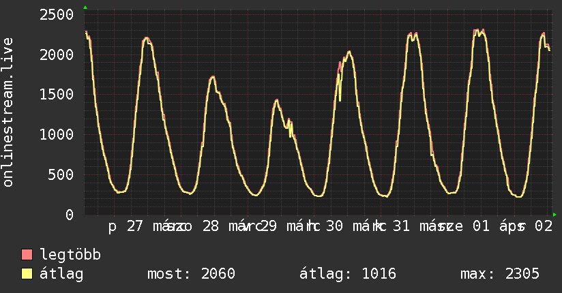Select the '01' April date tick label
The image size is (562, 293).
point(482,227)
